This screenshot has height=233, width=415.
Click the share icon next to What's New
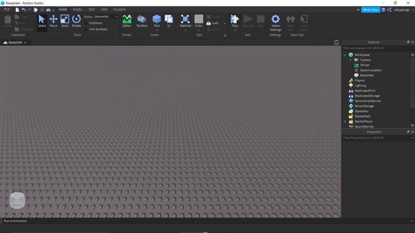pyautogui.click(x=389, y=10)
